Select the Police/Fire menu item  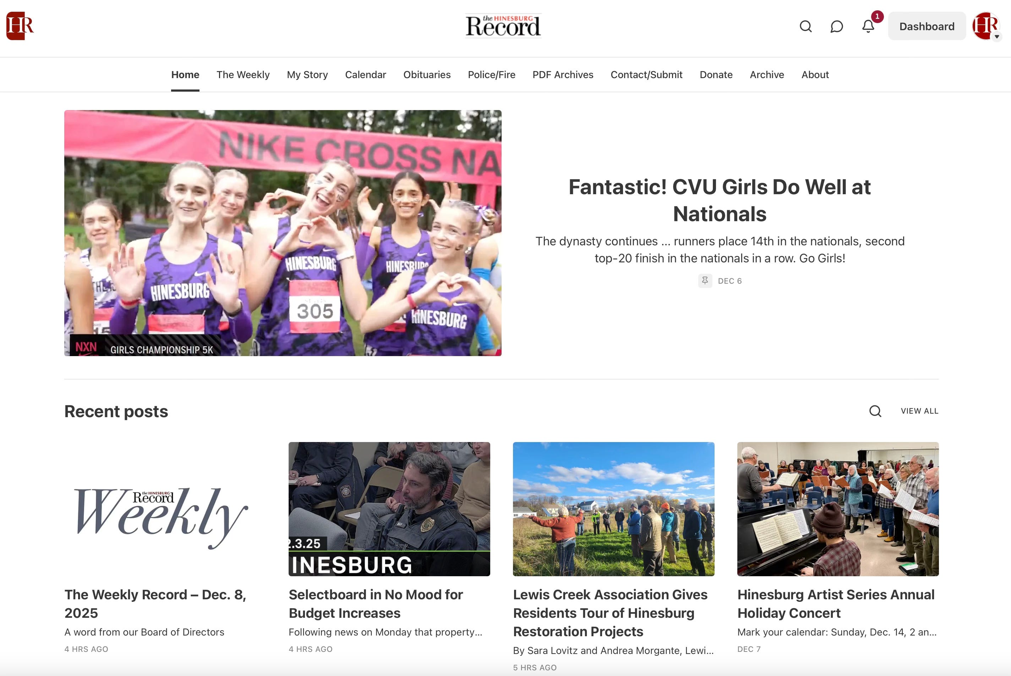point(491,75)
